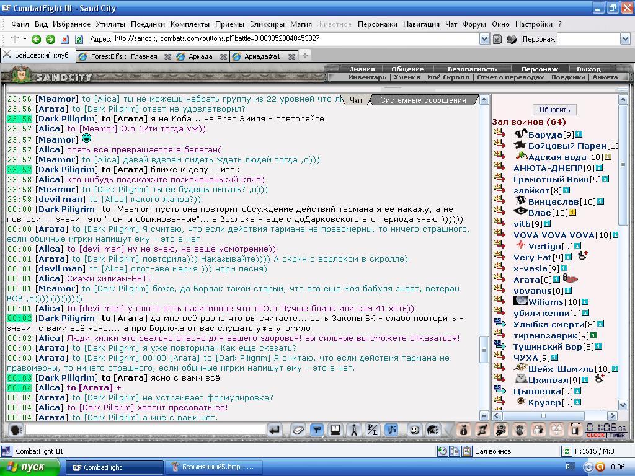Click the green browser forward arrow

pyautogui.click(x=50, y=39)
